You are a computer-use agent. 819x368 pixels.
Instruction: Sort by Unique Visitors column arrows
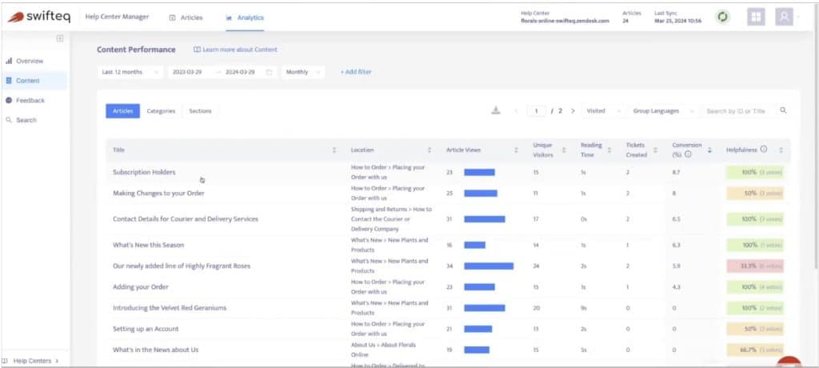[x=564, y=150]
